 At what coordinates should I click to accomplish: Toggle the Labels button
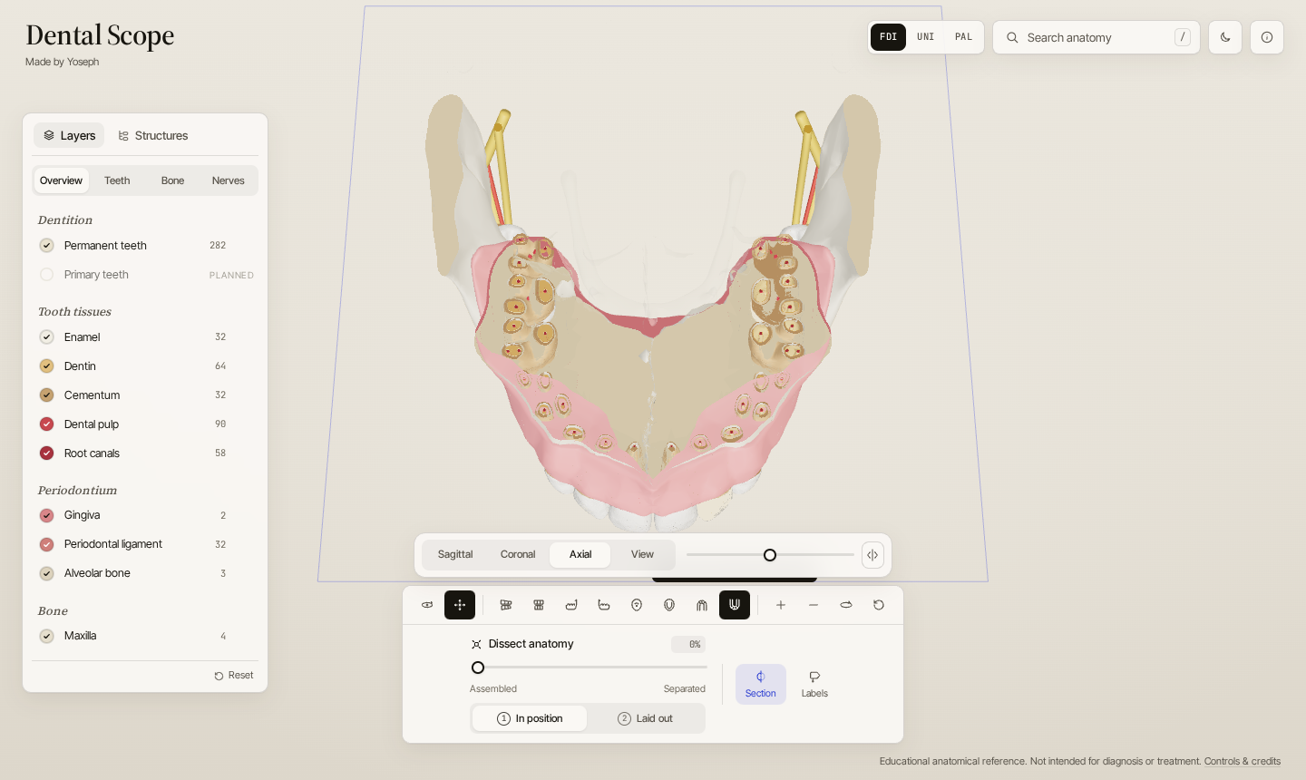pos(814,685)
